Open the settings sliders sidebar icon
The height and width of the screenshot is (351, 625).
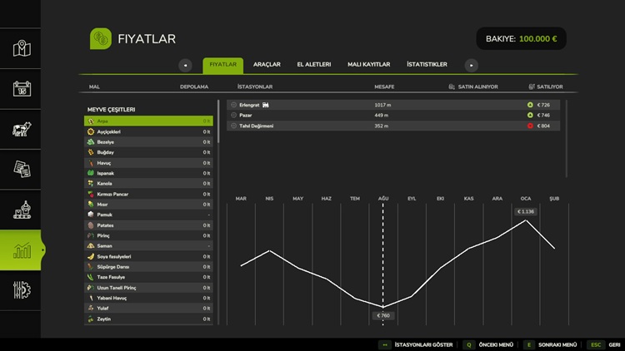point(21,290)
